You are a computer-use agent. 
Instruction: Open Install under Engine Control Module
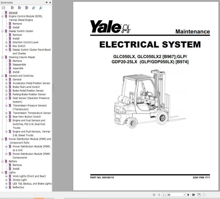pos(16,27)
